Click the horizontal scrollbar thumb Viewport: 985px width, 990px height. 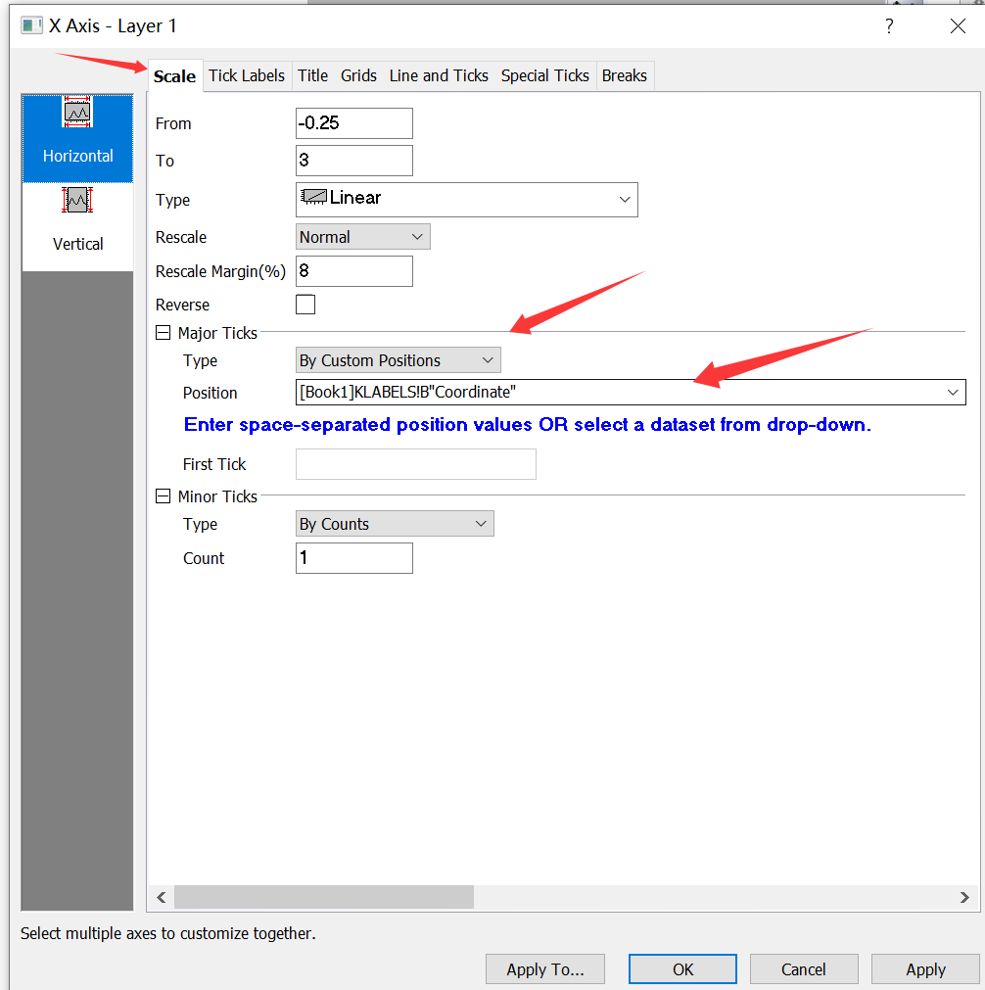click(323, 897)
